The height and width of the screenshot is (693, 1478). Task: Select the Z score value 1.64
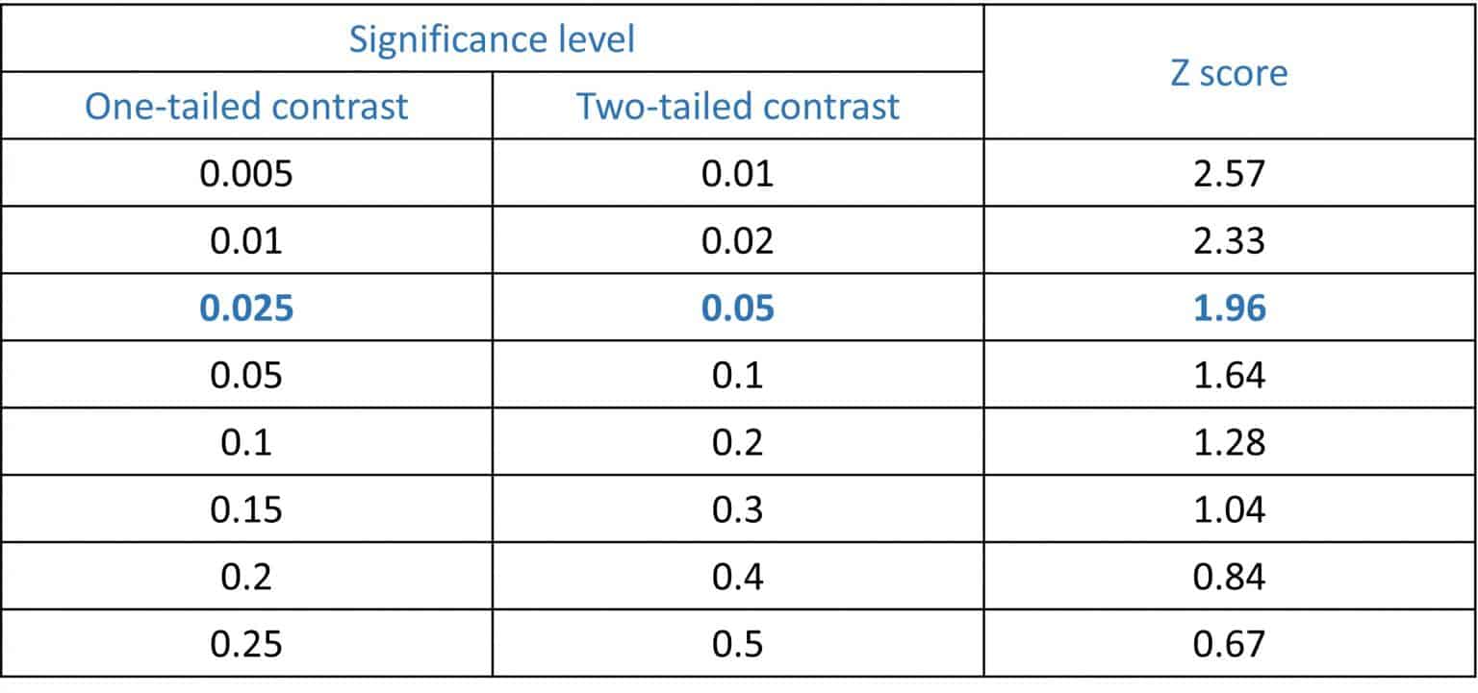pos(1229,375)
